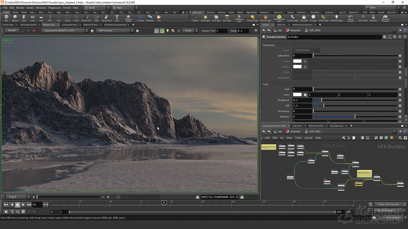This screenshot has width=408, height=229.
Task: Select the Null shelf tool
Action: tap(50, 18)
